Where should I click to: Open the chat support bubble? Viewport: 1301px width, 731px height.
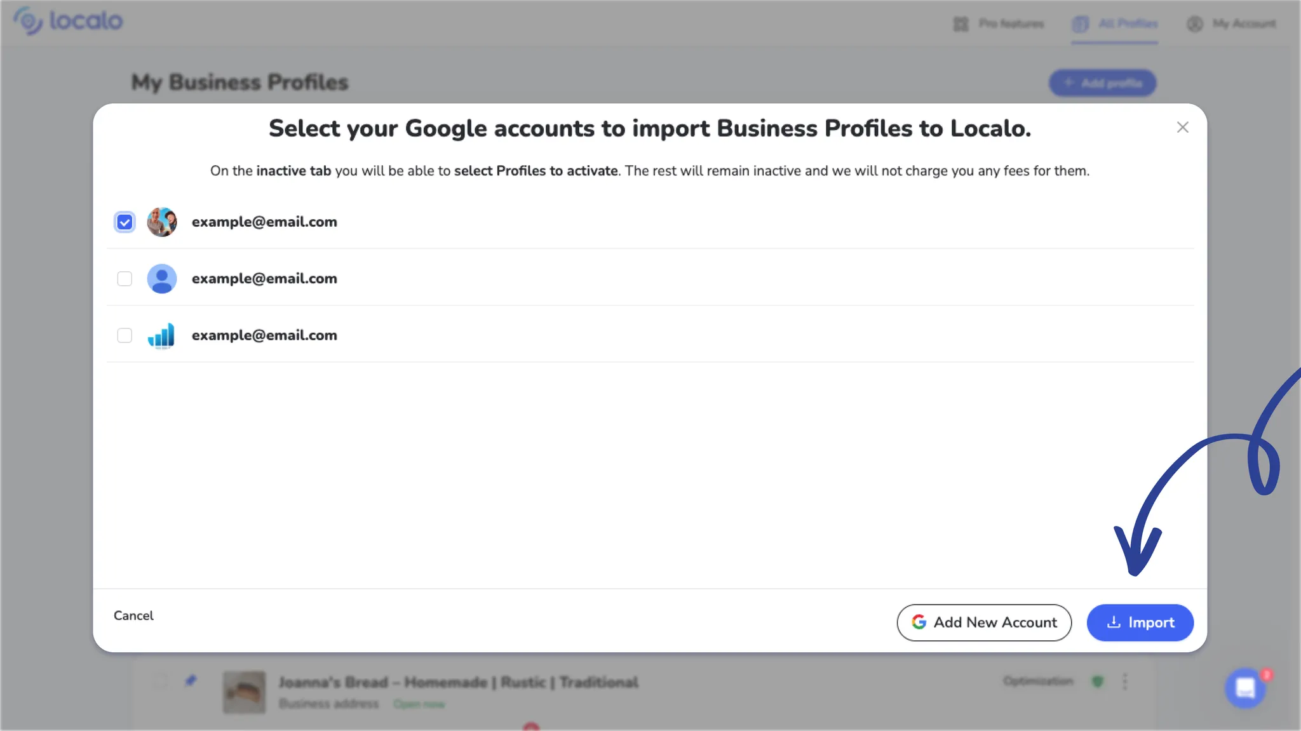tap(1245, 688)
